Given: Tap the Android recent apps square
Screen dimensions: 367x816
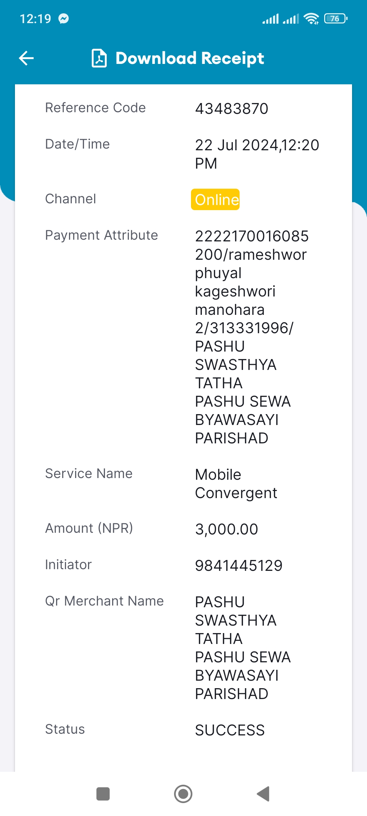Looking at the screenshot, I should (x=103, y=794).
